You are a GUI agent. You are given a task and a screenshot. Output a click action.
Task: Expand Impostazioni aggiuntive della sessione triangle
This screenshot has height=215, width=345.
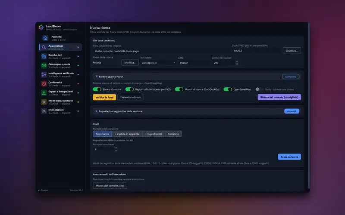(x=96, y=111)
